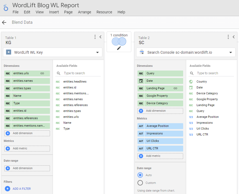Click the WordLift WL Key connector icon
Screen dimensions: 239x194
(9, 52)
